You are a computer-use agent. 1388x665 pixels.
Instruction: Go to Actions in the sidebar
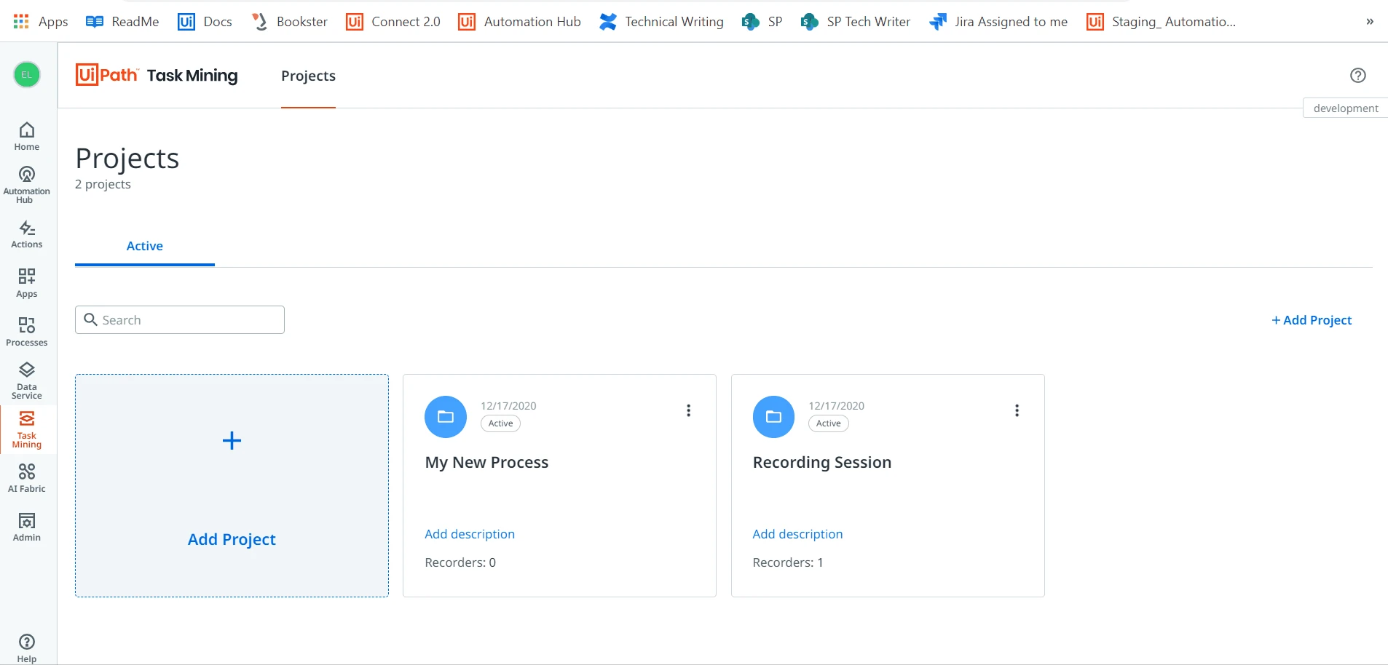[27, 234]
